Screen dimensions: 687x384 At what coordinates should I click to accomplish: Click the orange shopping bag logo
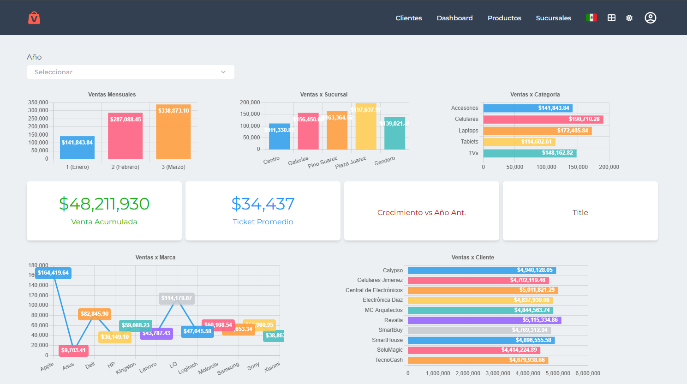pos(34,18)
